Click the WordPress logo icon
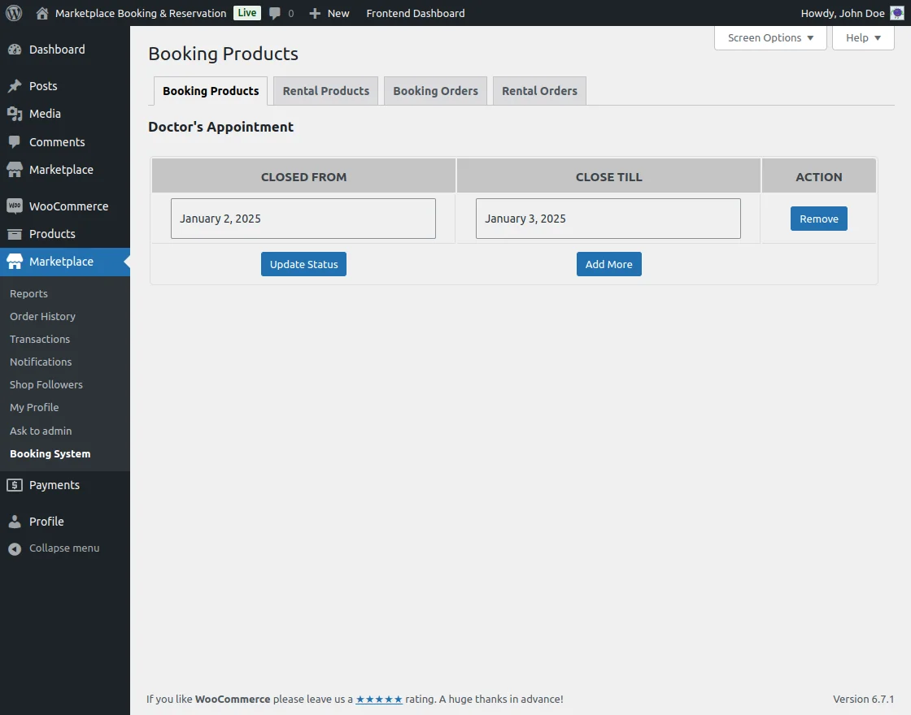Screen dimensions: 911x715 click(14, 13)
